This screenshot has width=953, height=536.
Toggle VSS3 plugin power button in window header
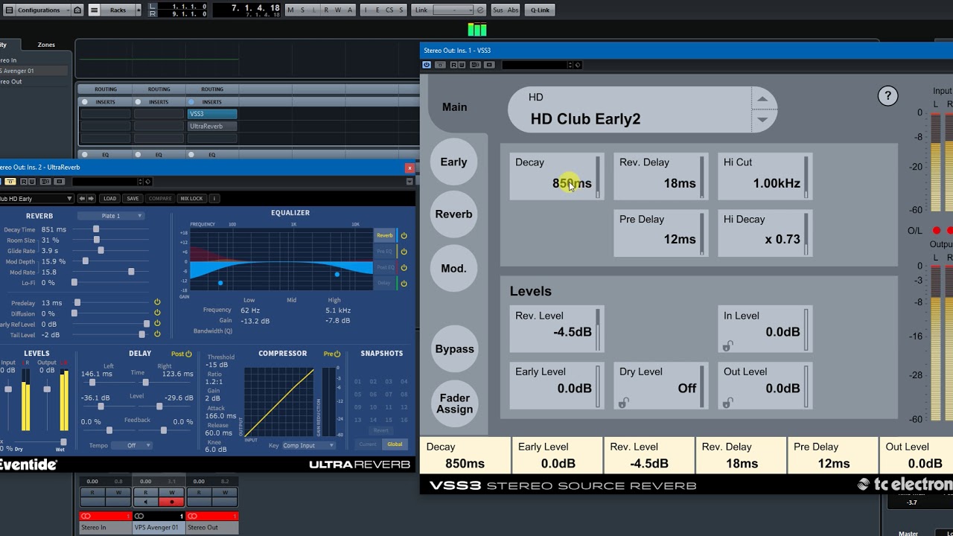pos(427,65)
